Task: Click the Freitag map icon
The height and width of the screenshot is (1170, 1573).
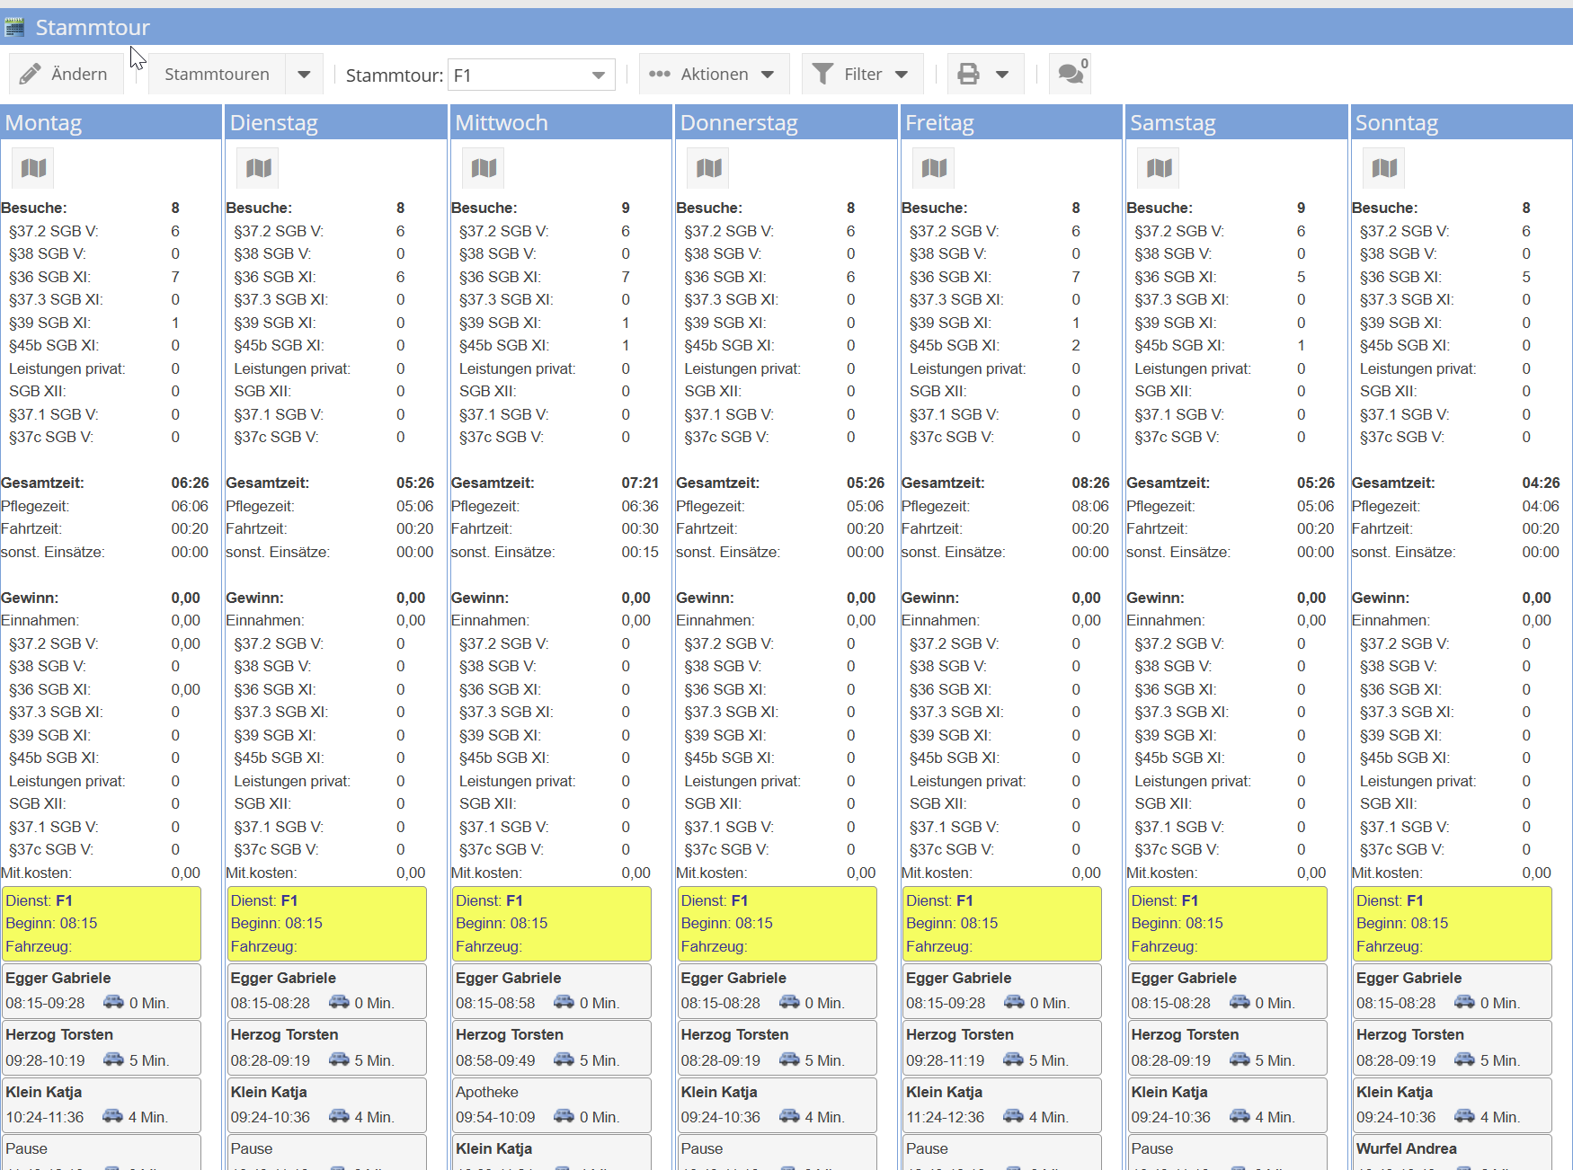Action: click(x=934, y=168)
